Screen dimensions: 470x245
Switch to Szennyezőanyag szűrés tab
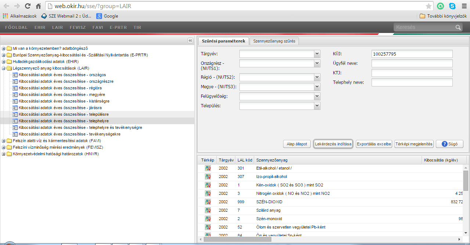tap(274, 41)
